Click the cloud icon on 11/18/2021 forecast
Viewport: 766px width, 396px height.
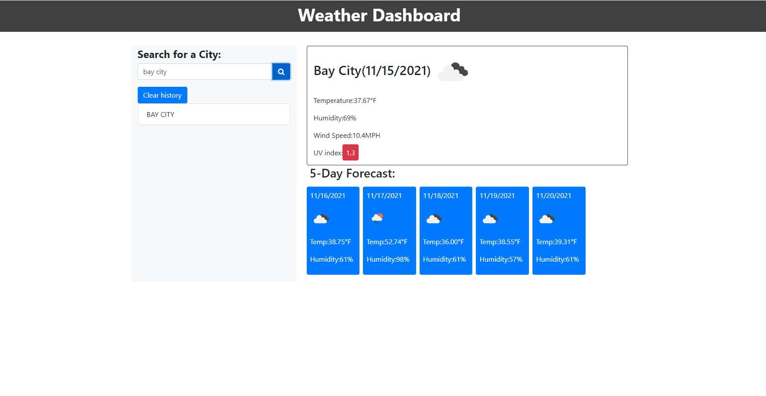(x=434, y=218)
